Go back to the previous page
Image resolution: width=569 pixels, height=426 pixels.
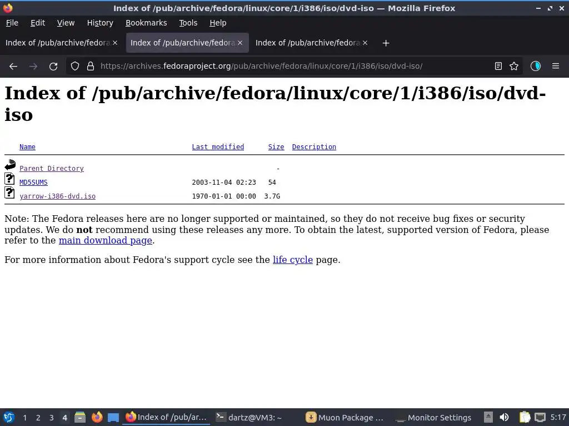tap(13, 67)
